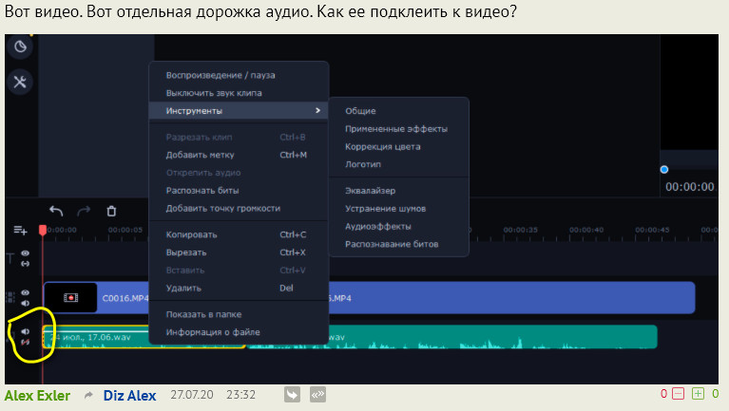
Task: Select 'Копировать' in context menu
Action: point(239,235)
